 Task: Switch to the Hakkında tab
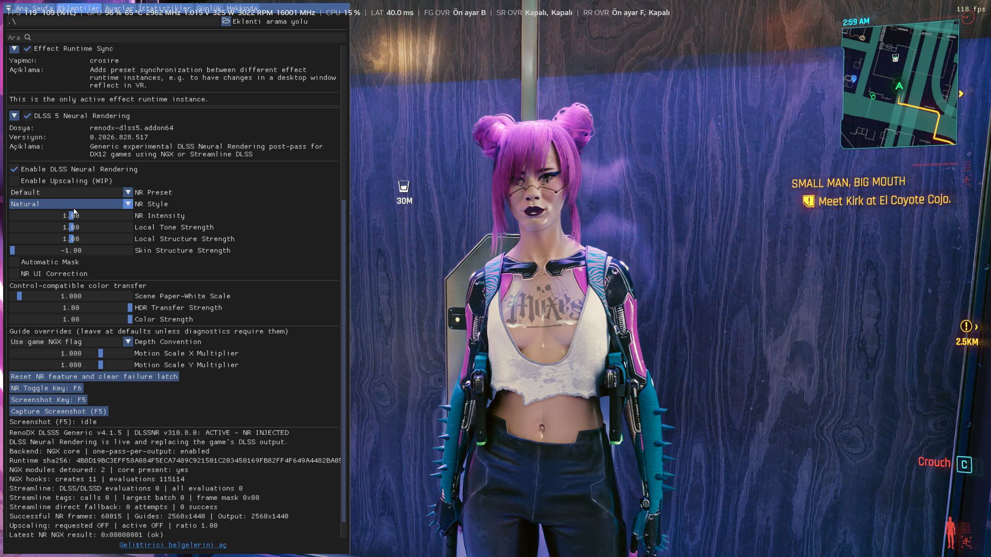(x=242, y=8)
